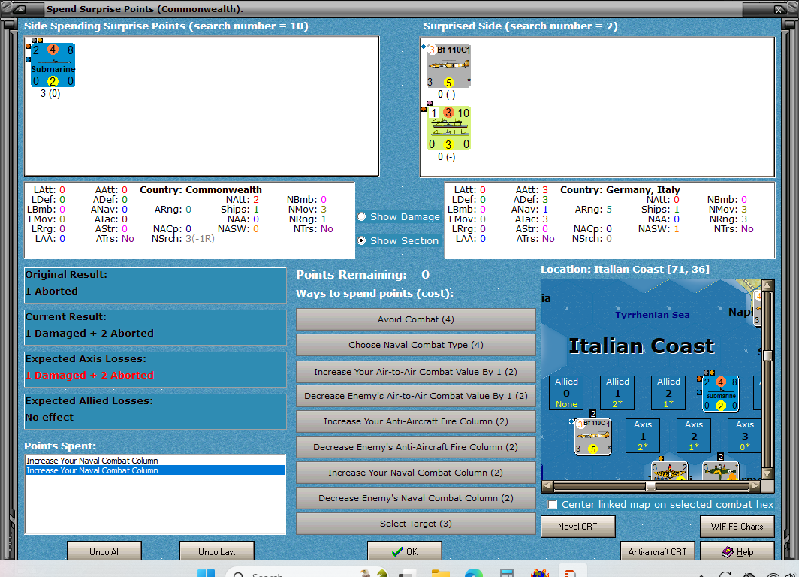Click the map horizontal scrollbar thumb
The image size is (799, 577).
pyautogui.click(x=651, y=486)
